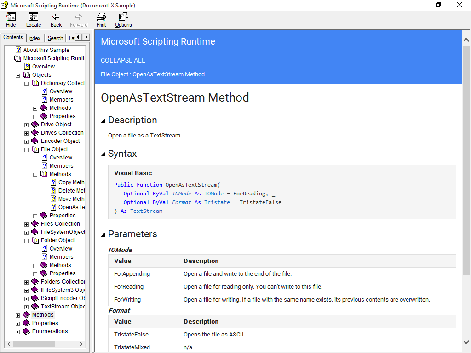Collapse the Description section heading
This screenshot has height=353, width=471.
coord(103,121)
